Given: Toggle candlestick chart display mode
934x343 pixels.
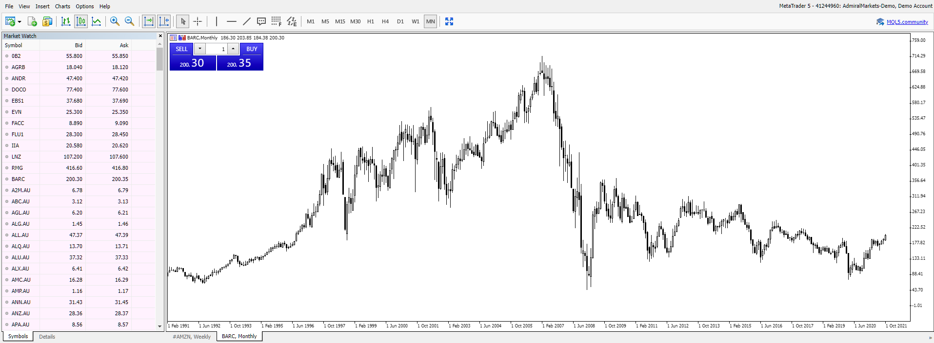Looking at the screenshot, I should click(81, 21).
